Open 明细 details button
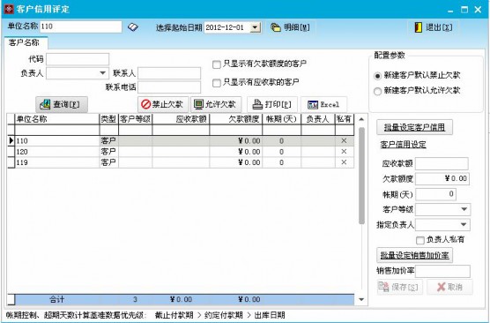Image resolution: width=490 pixels, height=323 pixels. [x=290, y=27]
